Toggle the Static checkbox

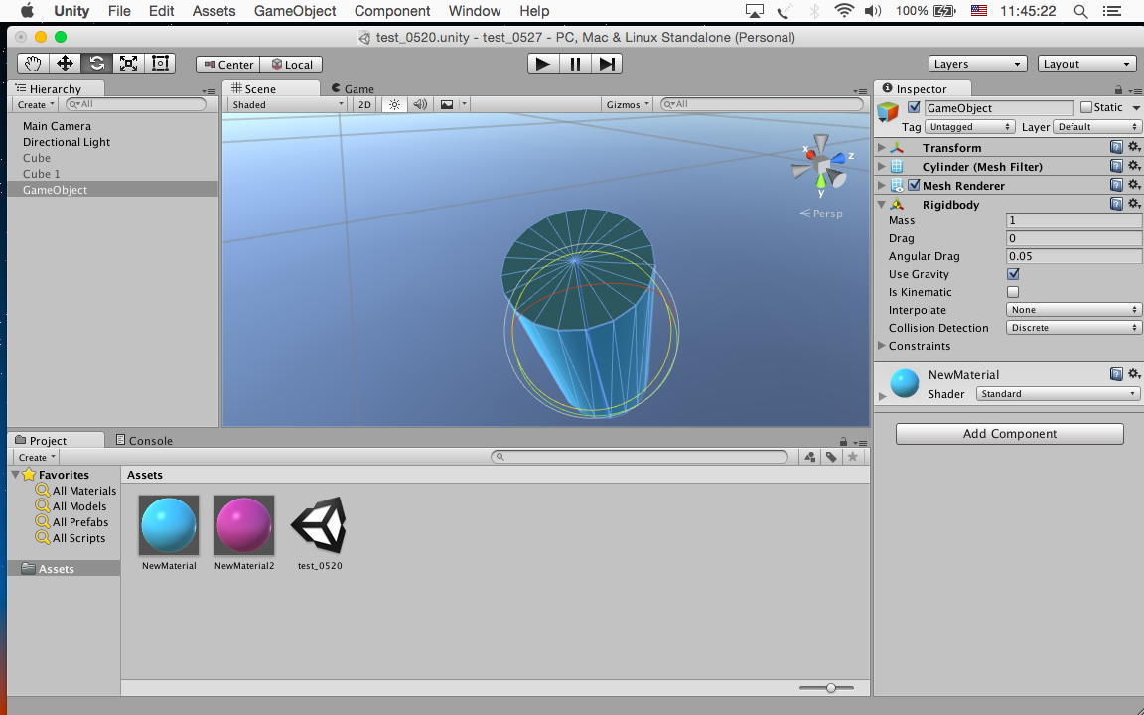[x=1085, y=107]
